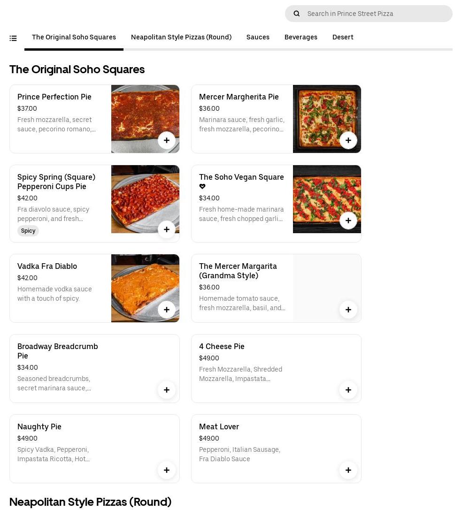462x510 pixels.
Task: Open the Meat Lover item title
Action: [x=219, y=426]
